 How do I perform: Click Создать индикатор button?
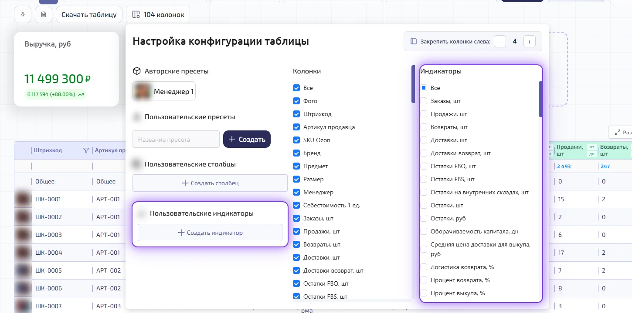click(x=210, y=233)
